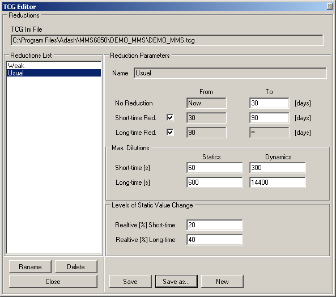This screenshot has width=336, height=297.
Task: Toggle the Short-time Red. checkbox
Action: point(170,118)
